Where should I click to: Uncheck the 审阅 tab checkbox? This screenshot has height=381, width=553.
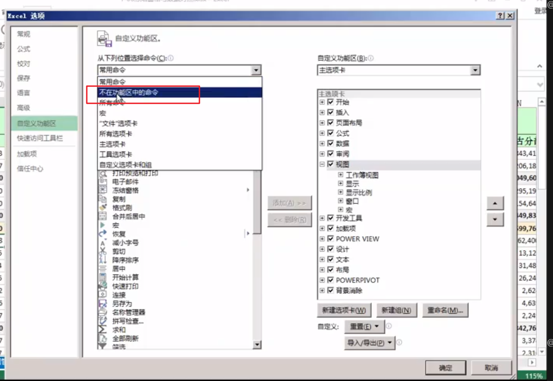click(x=330, y=153)
